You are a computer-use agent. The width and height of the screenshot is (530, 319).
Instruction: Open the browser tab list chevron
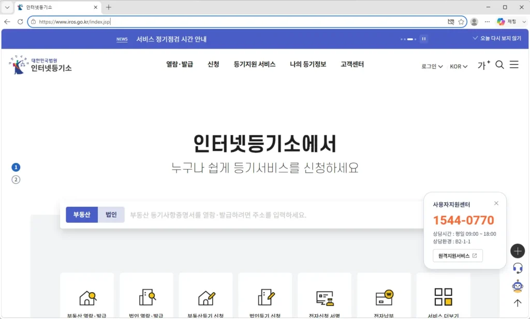pos(7,7)
